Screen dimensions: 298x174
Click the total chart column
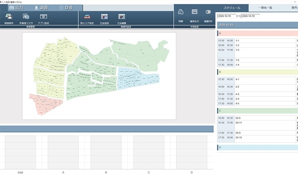pos(20,152)
